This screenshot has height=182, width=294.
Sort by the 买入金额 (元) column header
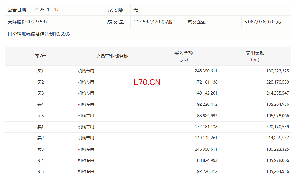click(183, 56)
